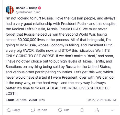Open the flag profile avatar

point(10,10)
